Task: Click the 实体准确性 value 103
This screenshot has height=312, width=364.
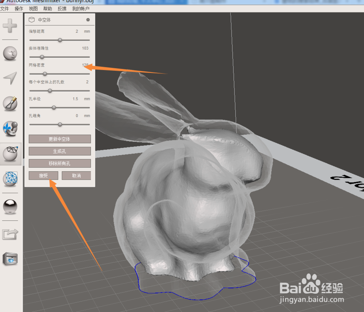Action: pos(85,48)
